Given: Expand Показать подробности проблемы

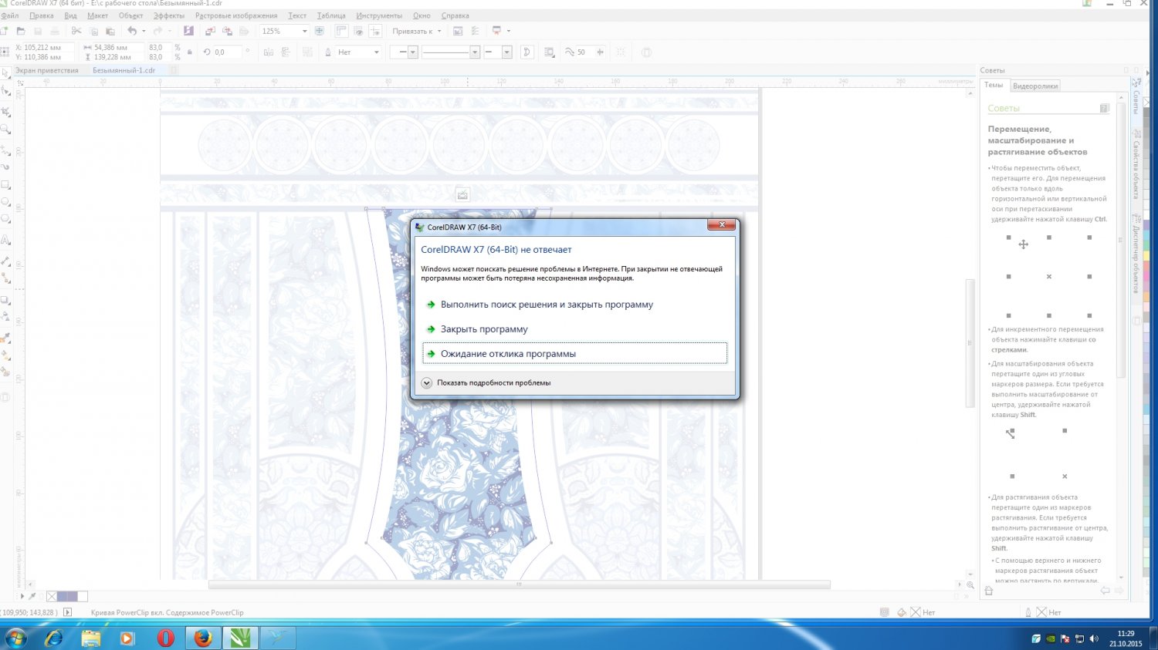Looking at the screenshot, I should click(486, 382).
